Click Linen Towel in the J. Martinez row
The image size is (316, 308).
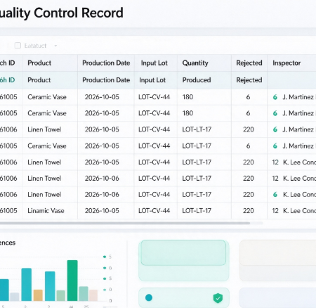pos(44,129)
